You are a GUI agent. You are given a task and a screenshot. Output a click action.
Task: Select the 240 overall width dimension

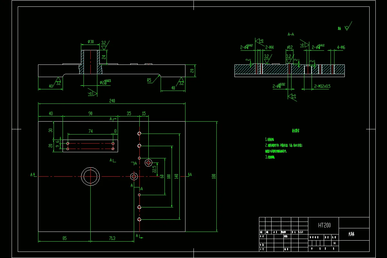[112, 101]
